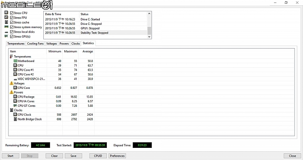Click the disk icon beside Stress local disks

click(x=6, y=32)
